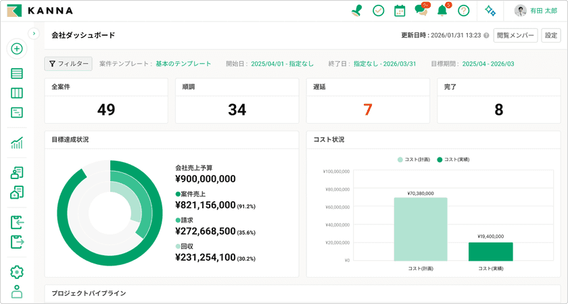Image resolution: width=568 pixels, height=304 pixels.
Task: Click user name 有田 太郎
Action: 544,11
